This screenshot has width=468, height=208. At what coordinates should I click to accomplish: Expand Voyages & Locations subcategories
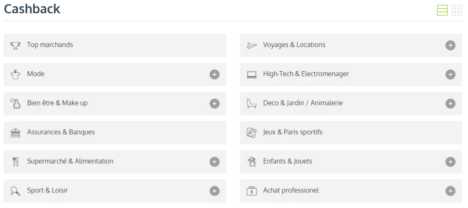click(x=450, y=45)
